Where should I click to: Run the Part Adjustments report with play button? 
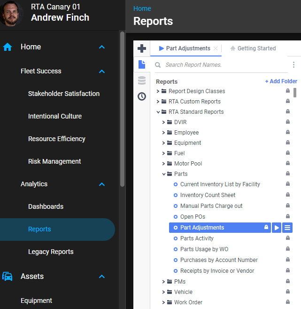pyautogui.click(x=277, y=228)
